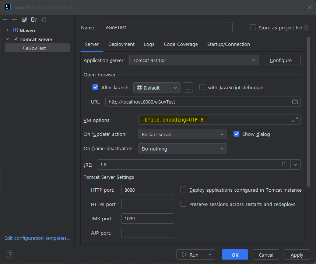Click the VM options text field
The width and height of the screenshot is (316, 264).
point(219,120)
